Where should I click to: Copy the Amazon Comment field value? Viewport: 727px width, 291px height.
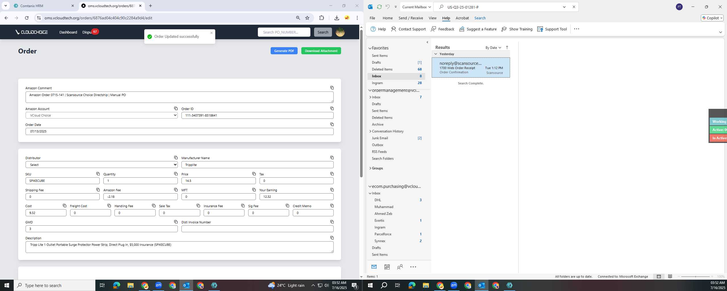[x=332, y=88]
